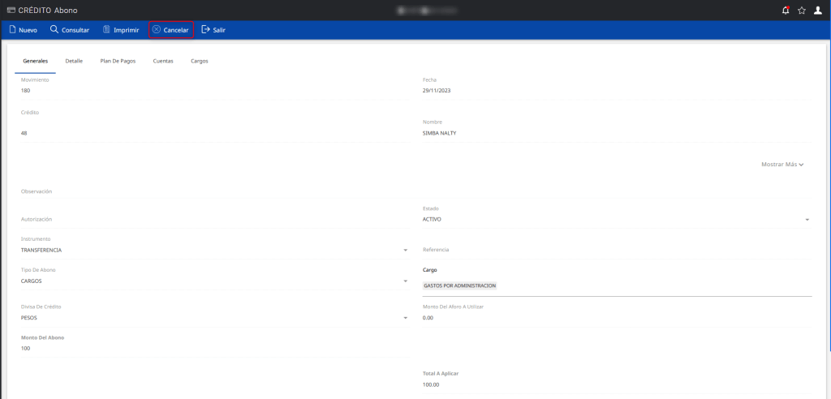Open the notifications bell icon
Image resolution: width=831 pixels, height=399 pixels.
tap(785, 10)
